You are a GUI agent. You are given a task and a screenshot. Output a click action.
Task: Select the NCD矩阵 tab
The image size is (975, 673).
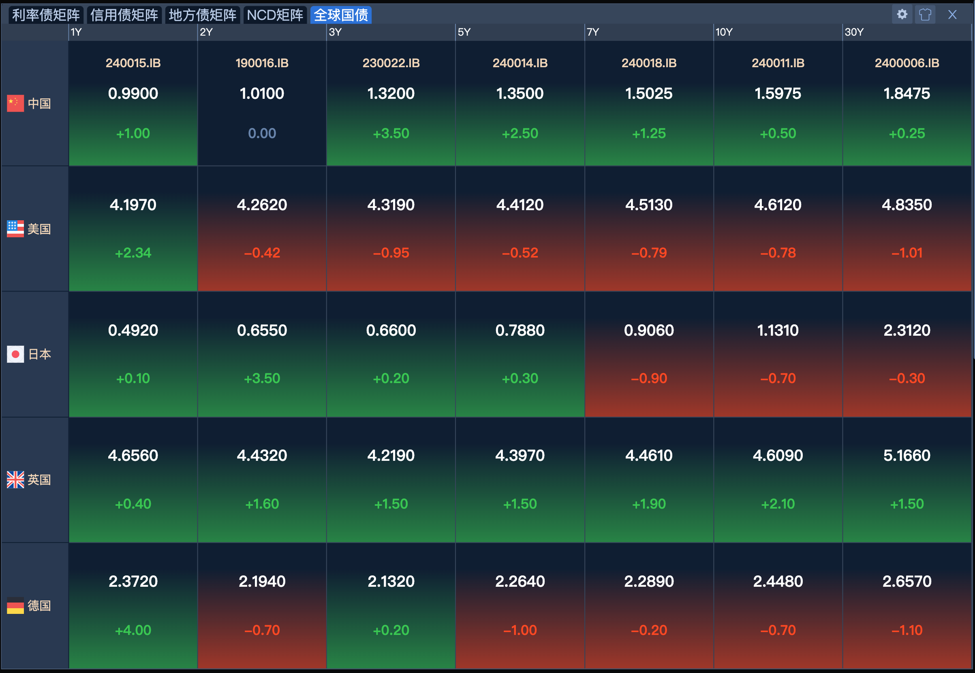275,15
